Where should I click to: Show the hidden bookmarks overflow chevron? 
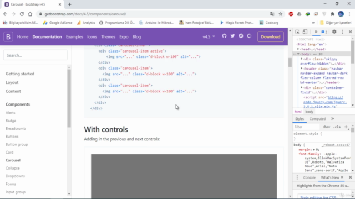click(313, 23)
